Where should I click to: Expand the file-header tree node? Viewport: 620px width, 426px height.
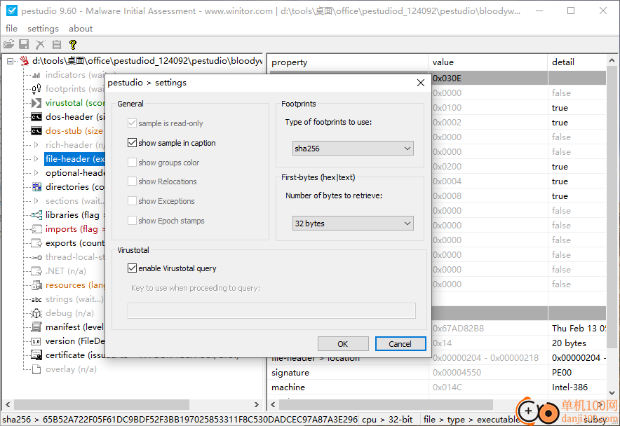coord(36,159)
